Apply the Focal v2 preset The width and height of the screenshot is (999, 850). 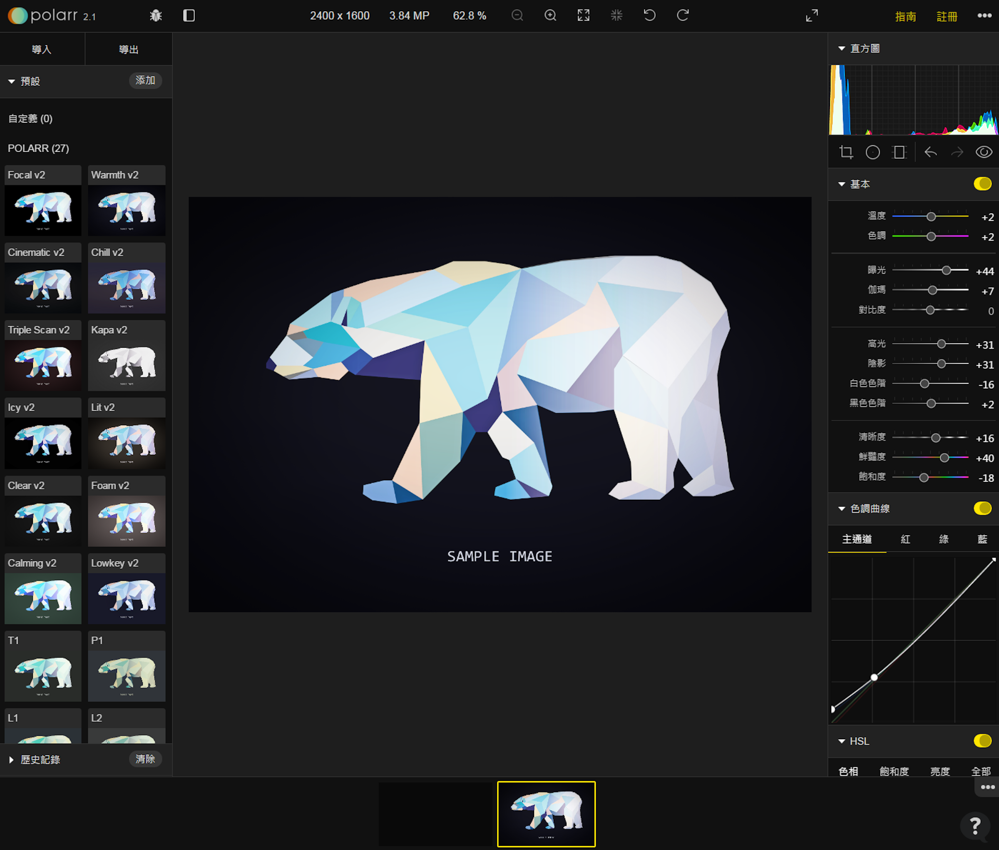click(x=43, y=201)
